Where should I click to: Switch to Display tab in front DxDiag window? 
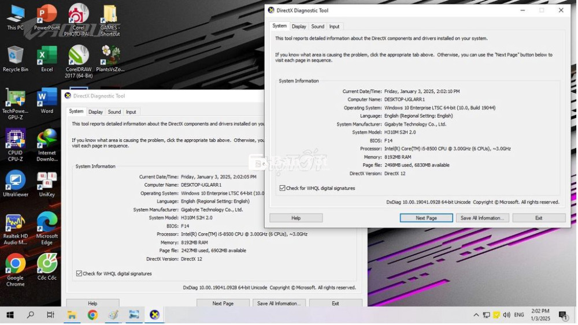click(299, 27)
